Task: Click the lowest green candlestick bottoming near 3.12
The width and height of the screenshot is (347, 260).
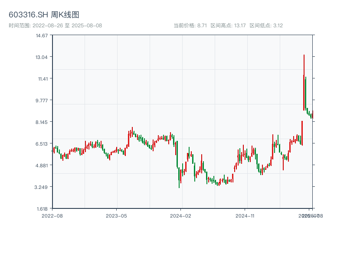Action: point(179,178)
